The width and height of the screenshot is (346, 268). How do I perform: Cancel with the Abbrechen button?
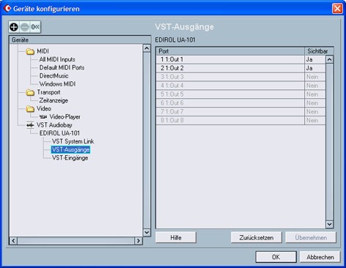click(x=320, y=257)
